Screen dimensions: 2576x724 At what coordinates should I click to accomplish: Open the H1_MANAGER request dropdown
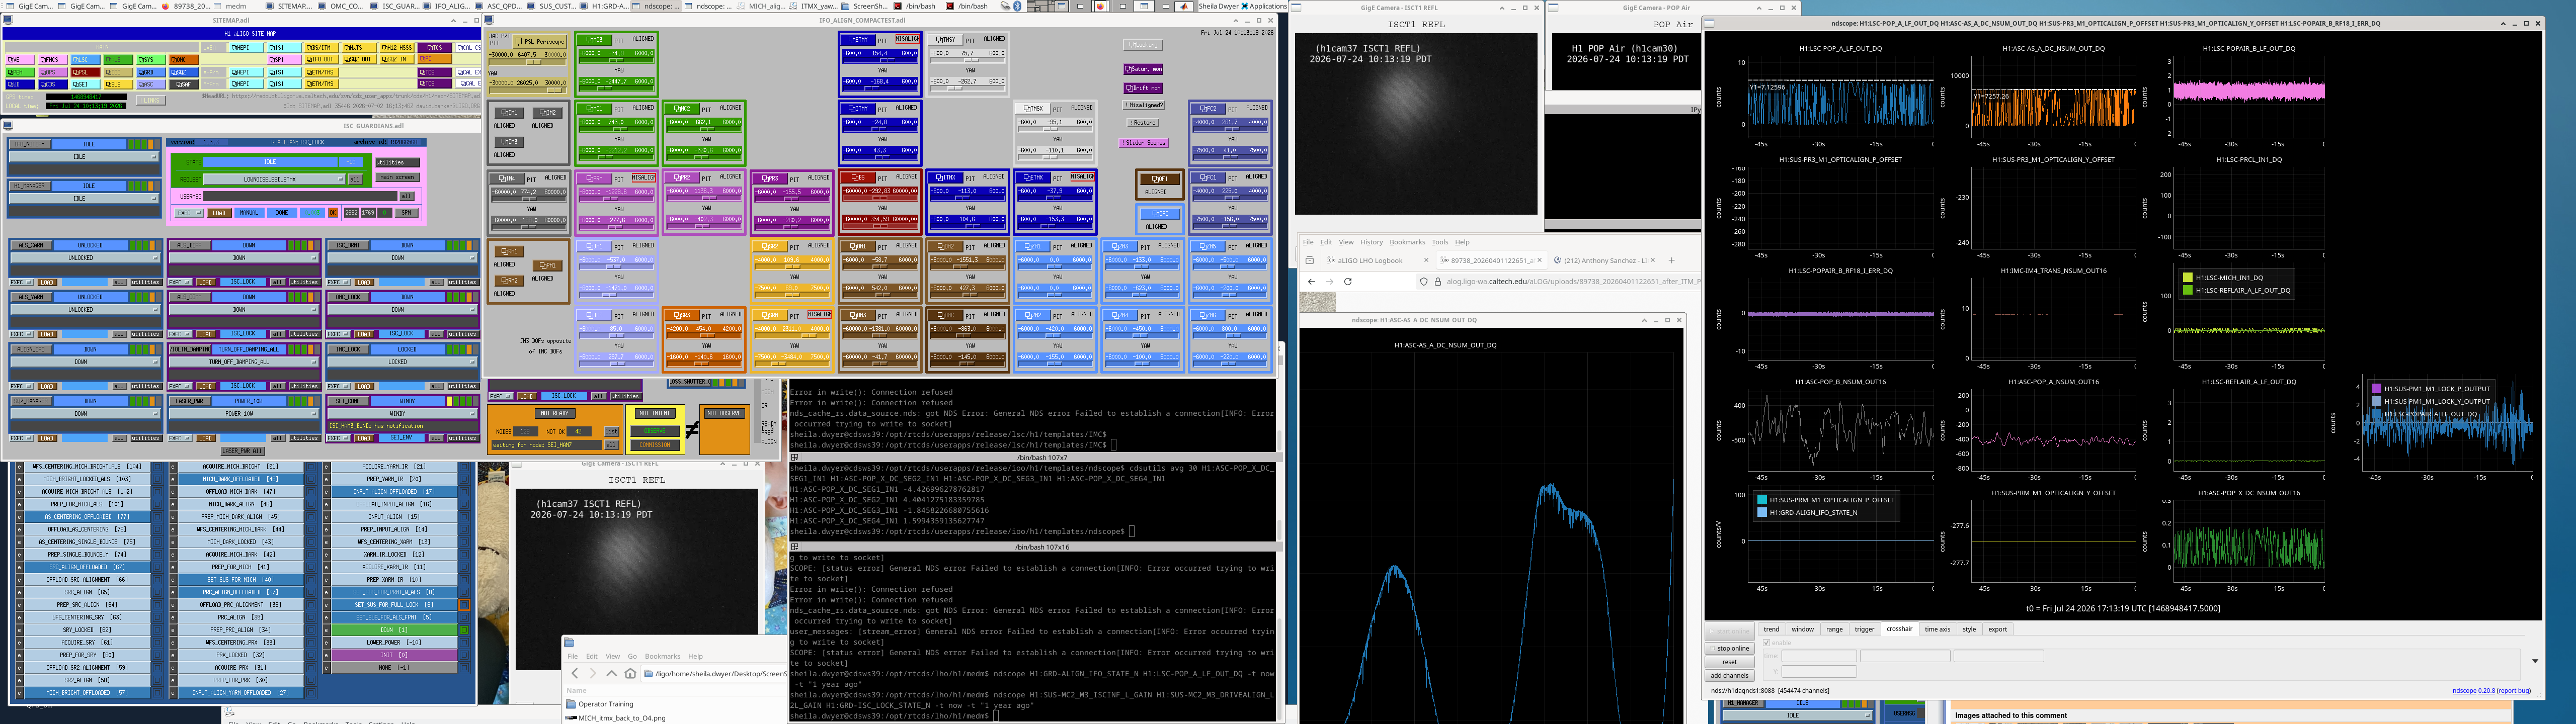pos(84,199)
